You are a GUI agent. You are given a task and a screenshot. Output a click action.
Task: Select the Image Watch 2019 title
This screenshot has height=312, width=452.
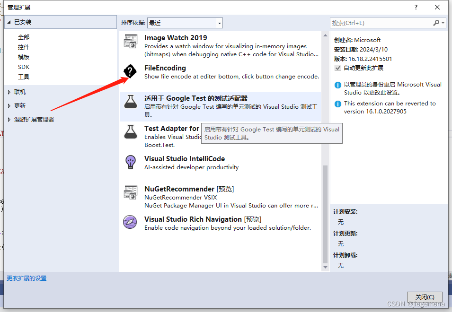pyautogui.click(x=176, y=38)
